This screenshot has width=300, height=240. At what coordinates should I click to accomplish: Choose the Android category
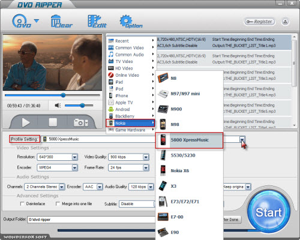click(x=131, y=109)
